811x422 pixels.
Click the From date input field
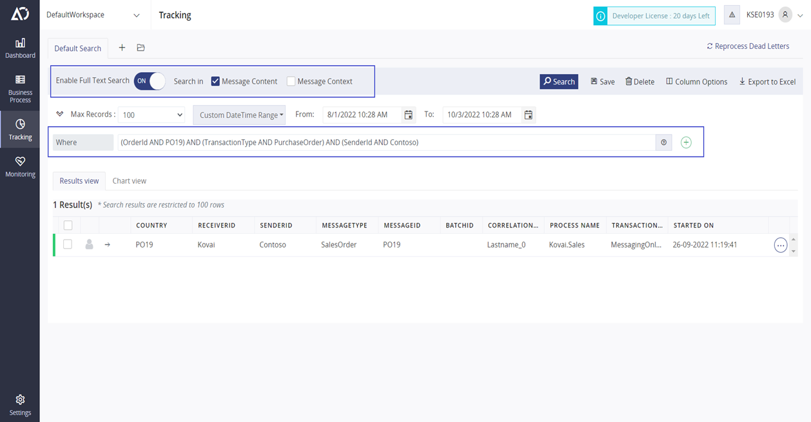pos(362,115)
